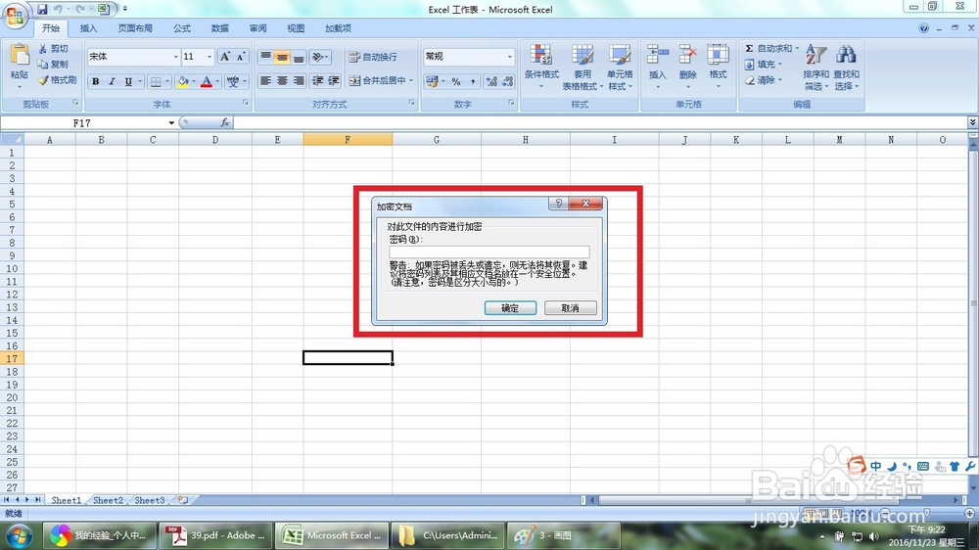The width and height of the screenshot is (979, 550).
Task: Set top vertical alignment
Action: (x=265, y=57)
